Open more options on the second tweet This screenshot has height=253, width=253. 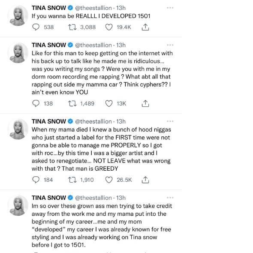(x=170, y=45)
